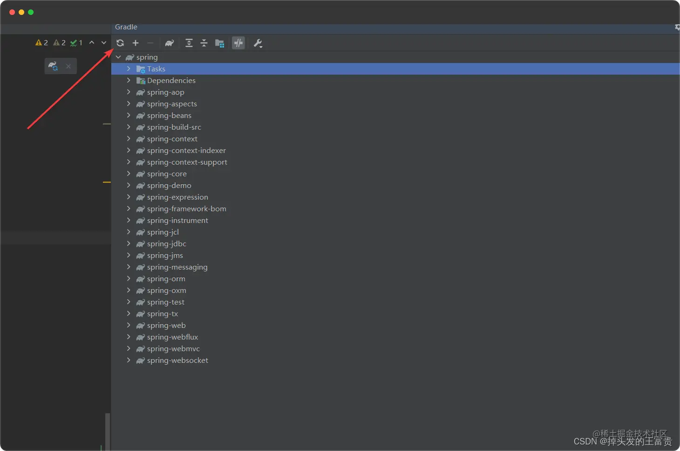
Task: Select spring-test module row
Action: tap(395, 302)
